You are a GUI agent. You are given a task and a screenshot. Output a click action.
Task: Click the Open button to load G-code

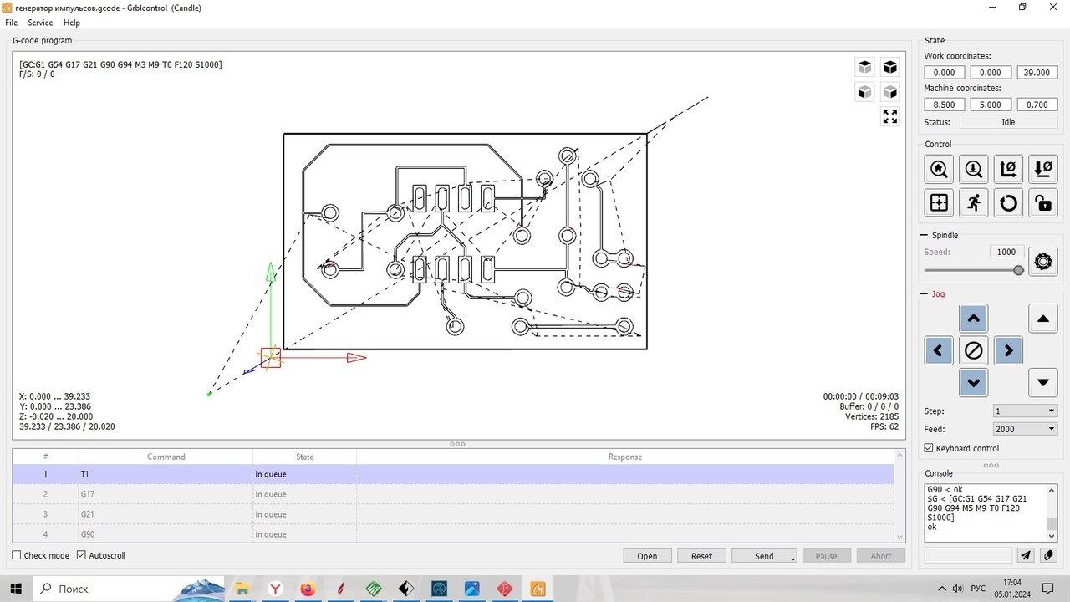[647, 556]
